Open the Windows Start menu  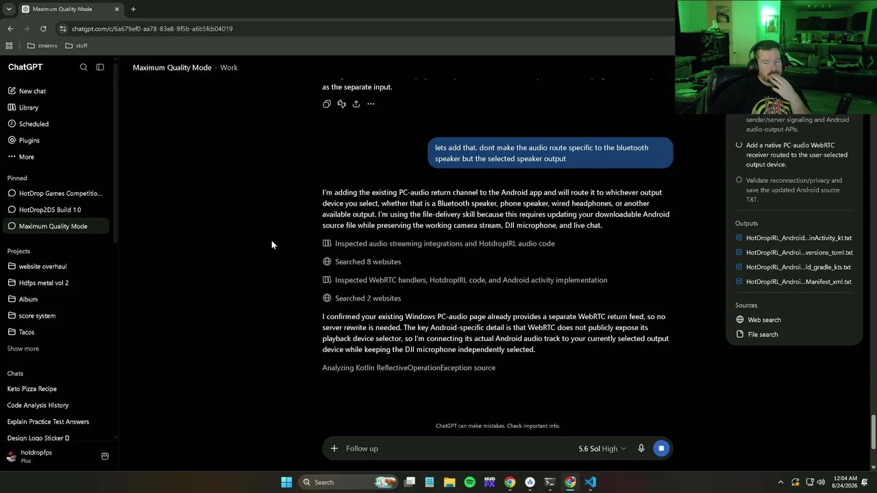[x=286, y=482]
